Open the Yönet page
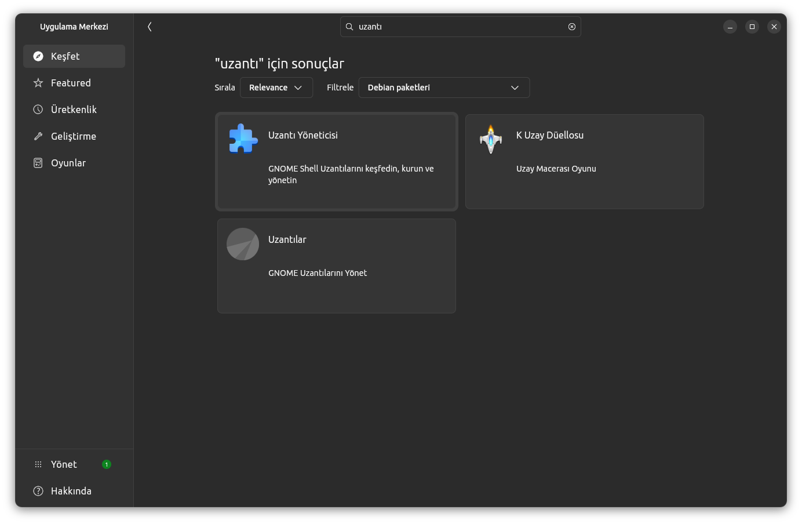 (74, 464)
